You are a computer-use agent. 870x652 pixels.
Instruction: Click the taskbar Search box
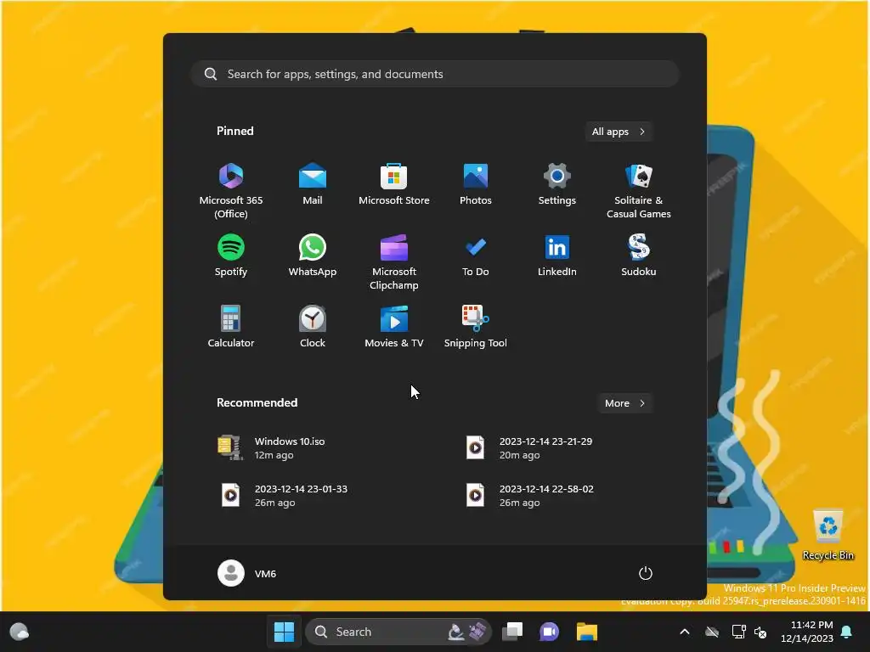(398, 632)
